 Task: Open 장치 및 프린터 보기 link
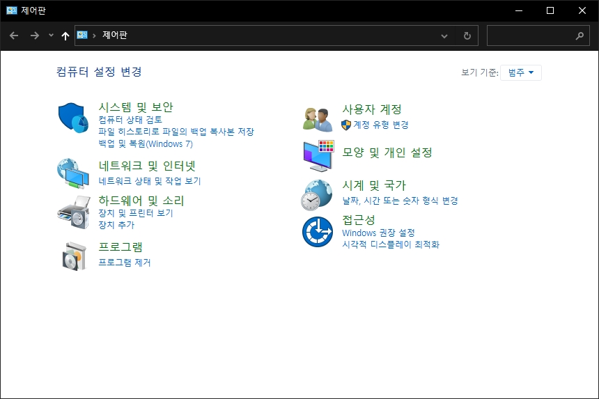pyautogui.click(x=136, y=213)
